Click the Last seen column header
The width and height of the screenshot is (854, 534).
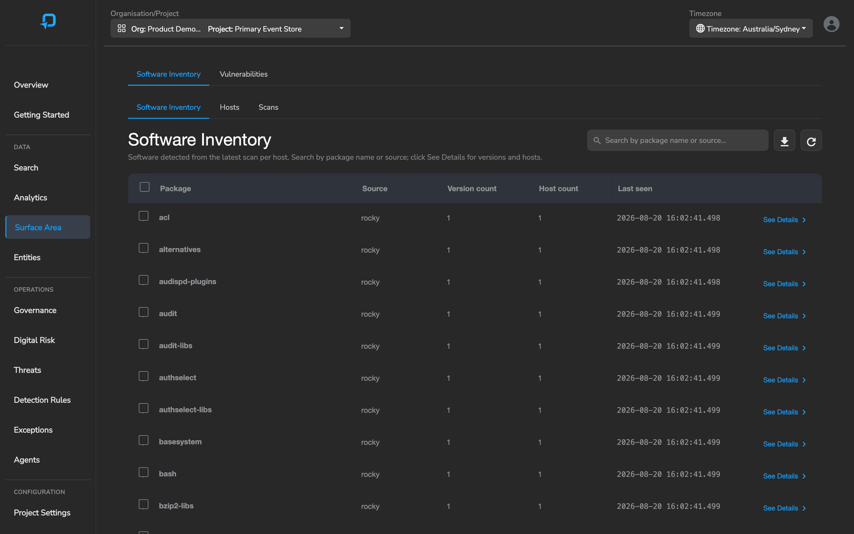click(635, 188)
